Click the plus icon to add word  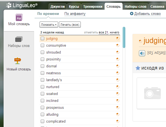click(x=131, y=14)
